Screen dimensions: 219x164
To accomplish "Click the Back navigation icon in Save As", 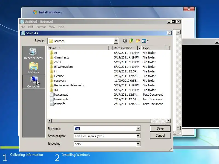I will (x=125, y=41).
